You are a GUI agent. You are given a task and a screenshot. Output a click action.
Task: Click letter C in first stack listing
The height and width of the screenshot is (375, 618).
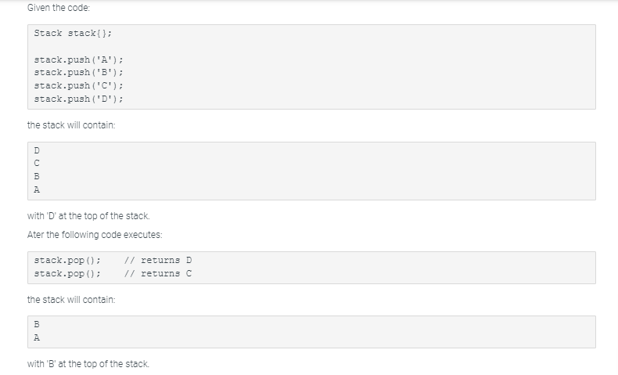[x=36, y=163]
